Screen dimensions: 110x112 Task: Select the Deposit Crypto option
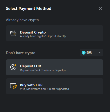pyautogui.click(x=55, y=33)
